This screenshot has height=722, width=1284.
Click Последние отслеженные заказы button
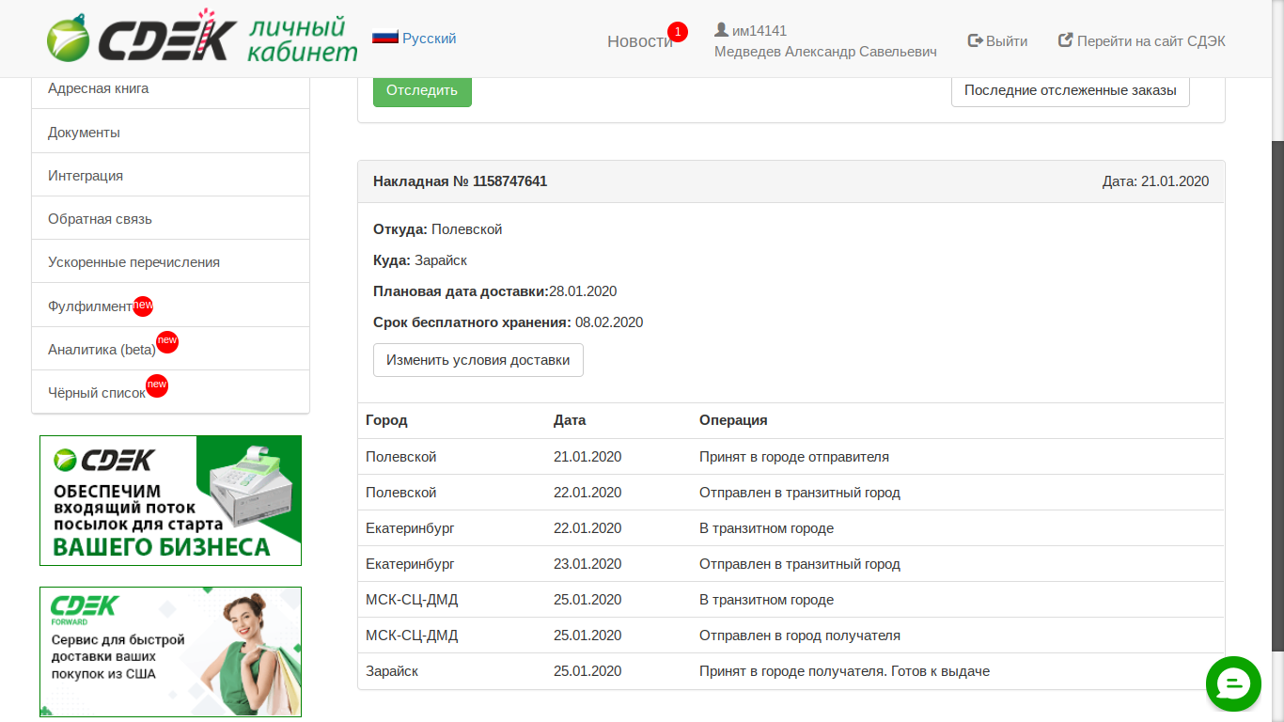1070,91
